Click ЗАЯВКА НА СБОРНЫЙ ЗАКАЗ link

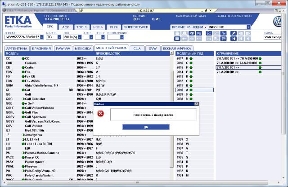point(234,16)
